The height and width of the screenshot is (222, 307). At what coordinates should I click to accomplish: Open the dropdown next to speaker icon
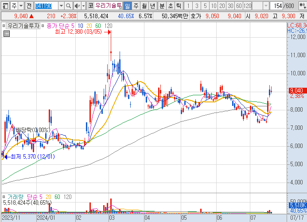pos(83,6)
